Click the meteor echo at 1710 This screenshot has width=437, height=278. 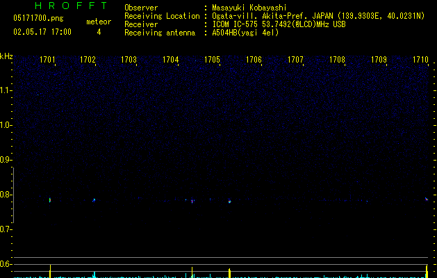tap(426, 199)
